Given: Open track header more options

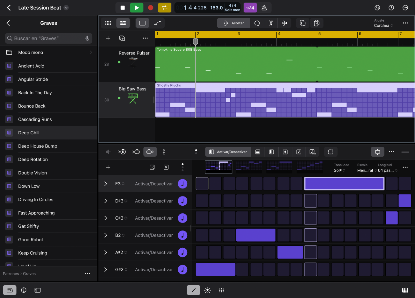Looking at the screenshot, I should [145, 38].
